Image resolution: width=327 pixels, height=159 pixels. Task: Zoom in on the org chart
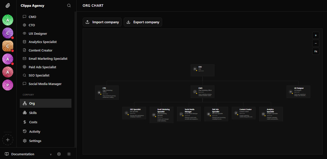tap(316, 35)
